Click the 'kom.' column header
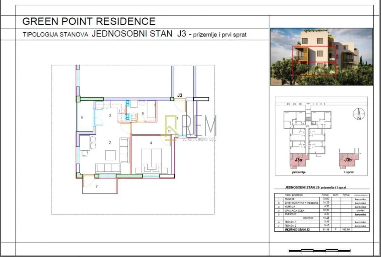Viewport: 381px width, 257px height. [336, 195]
